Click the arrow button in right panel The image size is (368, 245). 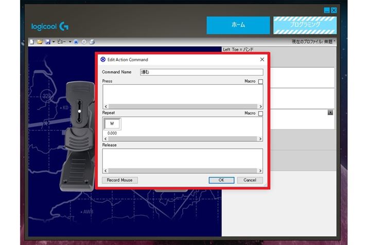click(330, 112)
